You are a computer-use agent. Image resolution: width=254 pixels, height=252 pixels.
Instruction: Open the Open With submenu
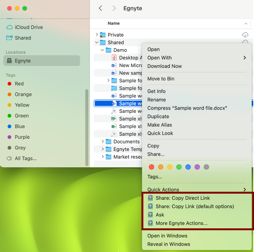tap(197, 57)
